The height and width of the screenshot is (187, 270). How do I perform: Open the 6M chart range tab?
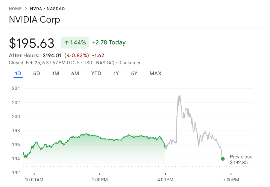tap(75, 73)
